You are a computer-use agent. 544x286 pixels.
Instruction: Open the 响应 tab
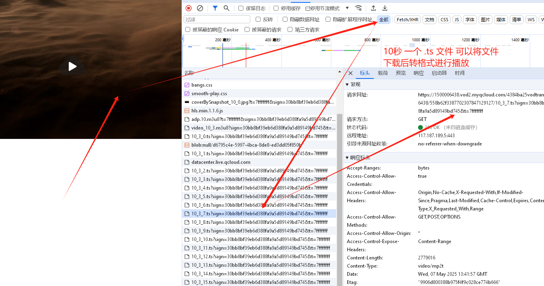(x=419, y=73)
